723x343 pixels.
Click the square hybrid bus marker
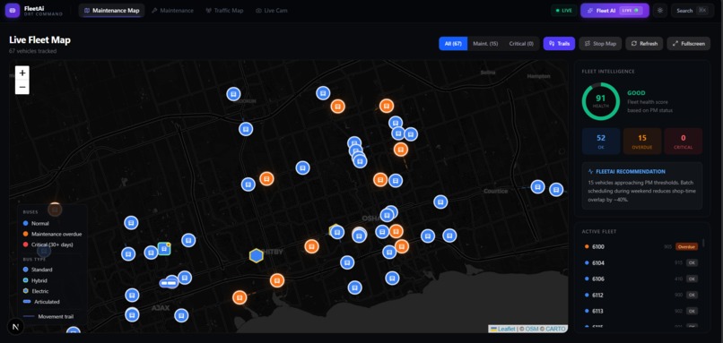[x=164, y=249]
